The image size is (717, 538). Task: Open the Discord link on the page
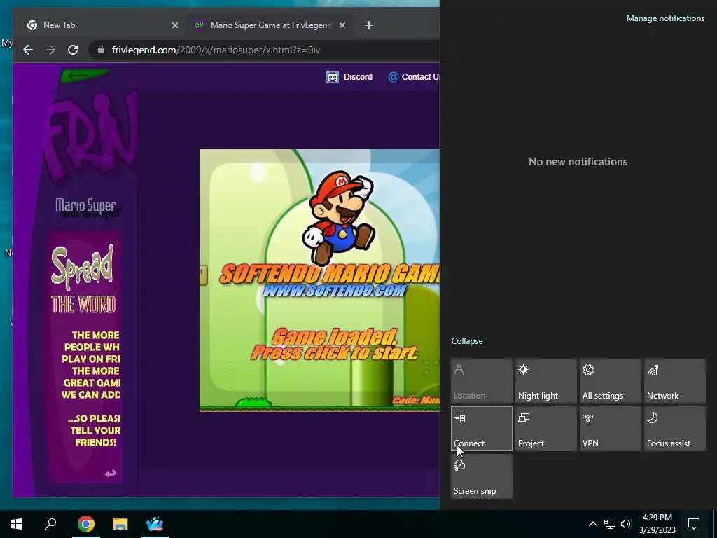pos(349,77)
